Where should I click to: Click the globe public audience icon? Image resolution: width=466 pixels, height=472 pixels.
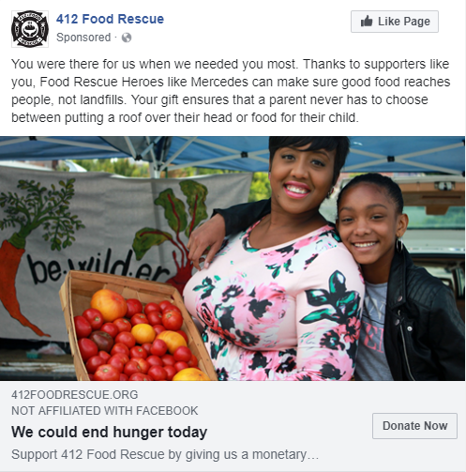coord(127,38)
